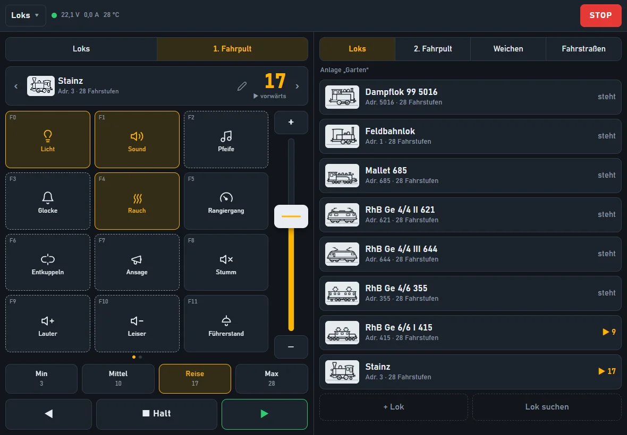Viewport: 627px width, 435px height.
Task: Turn off the F0 Licht light
Action: (48, 140)
